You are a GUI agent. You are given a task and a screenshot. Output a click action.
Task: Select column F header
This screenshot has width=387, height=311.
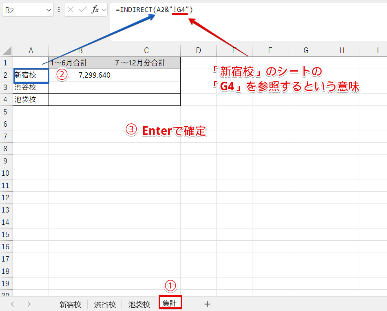coord(270,51)
